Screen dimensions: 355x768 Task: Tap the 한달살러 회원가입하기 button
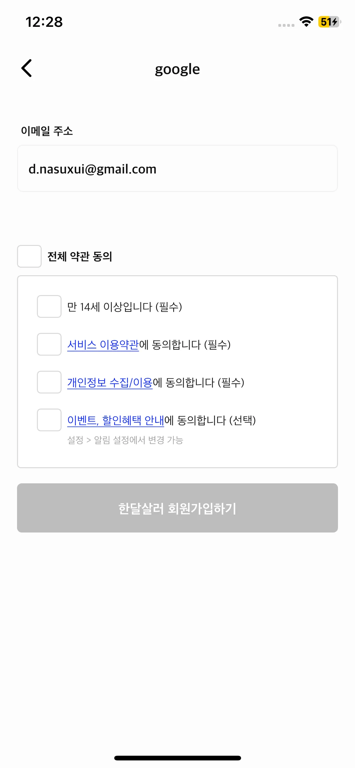tap(177, 508)
